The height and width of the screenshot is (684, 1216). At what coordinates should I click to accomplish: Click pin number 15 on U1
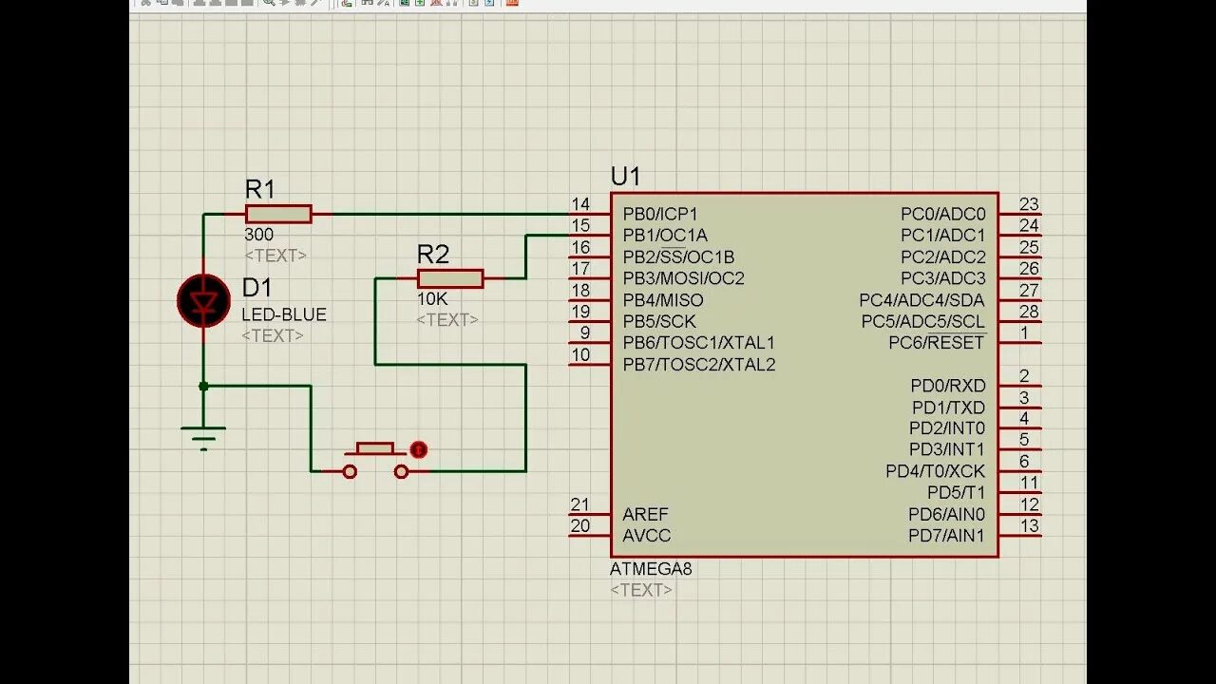579,225
